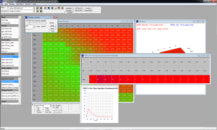Screen dimensions: 217x130
Task: Click the orange and blue toolbar icon
Action: [45, 8]
